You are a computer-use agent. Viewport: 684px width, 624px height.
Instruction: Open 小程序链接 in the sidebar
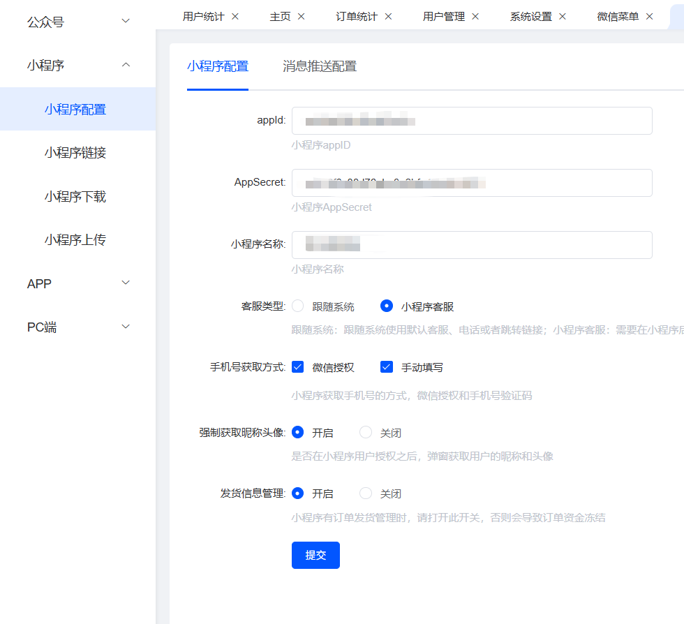pyautogui.click(x=75, y=153)
